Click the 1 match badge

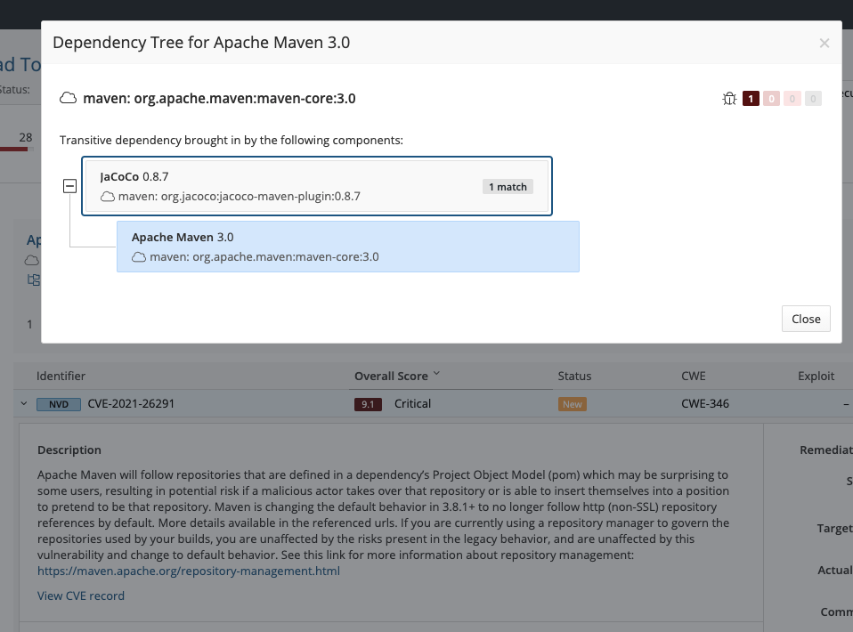tap(508, 187)
